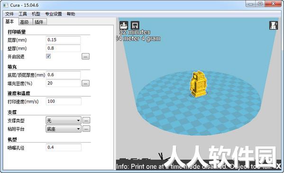Open the View mode icon in the 3D view's top-right corner
The width and height of the screenshot is (284, 173).
[x=274, y=26]
